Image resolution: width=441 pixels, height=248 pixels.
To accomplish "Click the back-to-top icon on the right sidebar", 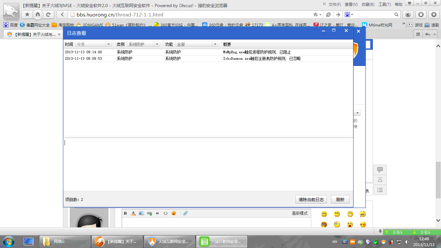I will pos(380,180).
